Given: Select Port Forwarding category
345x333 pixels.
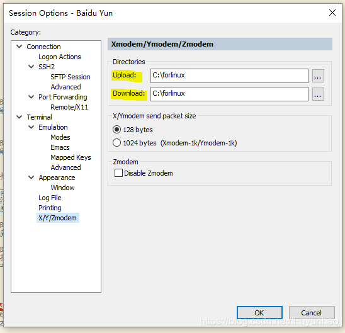Looking at the screenshot, I should pyautogui.click(x=63, y=97).
